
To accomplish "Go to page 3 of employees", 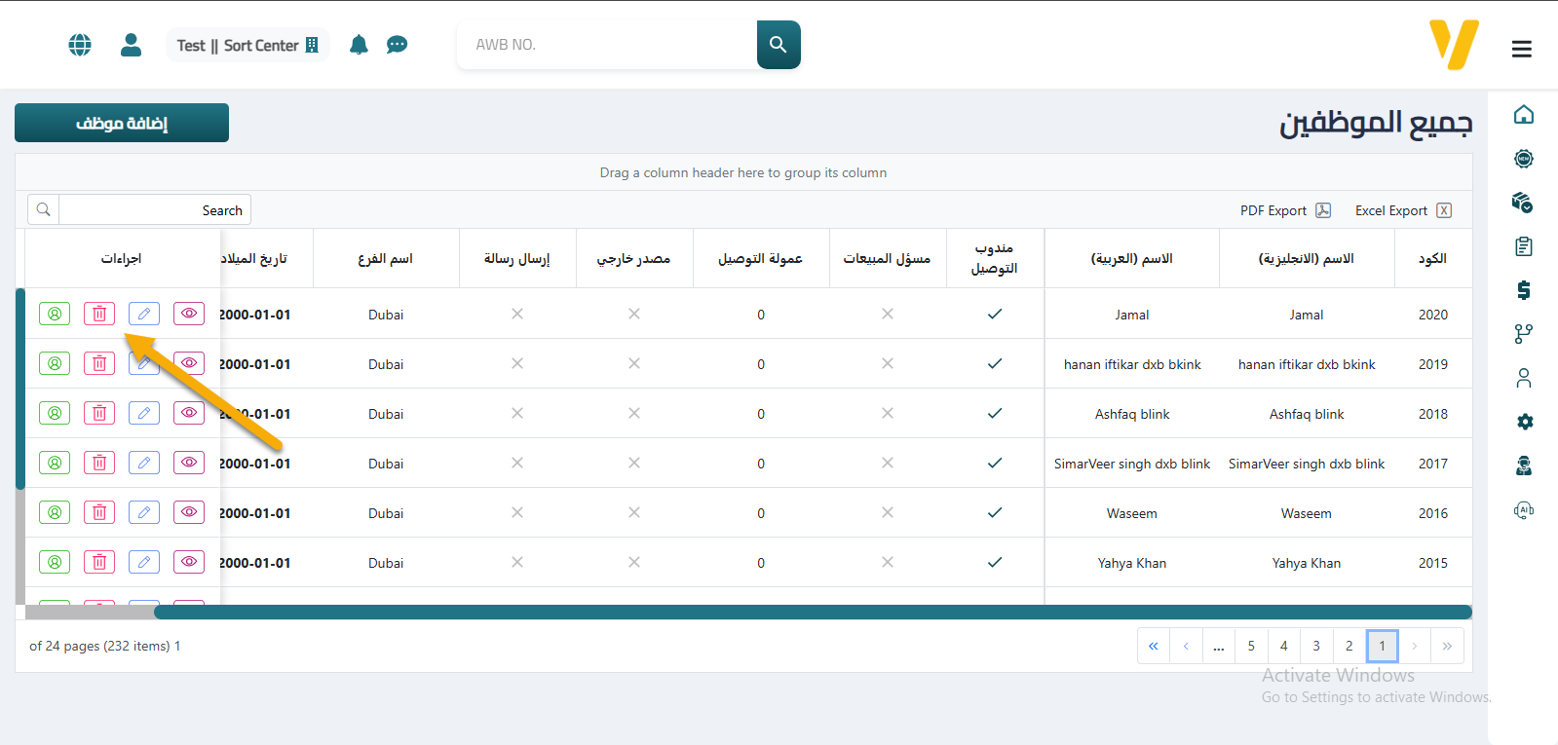I will (1316, 646).
